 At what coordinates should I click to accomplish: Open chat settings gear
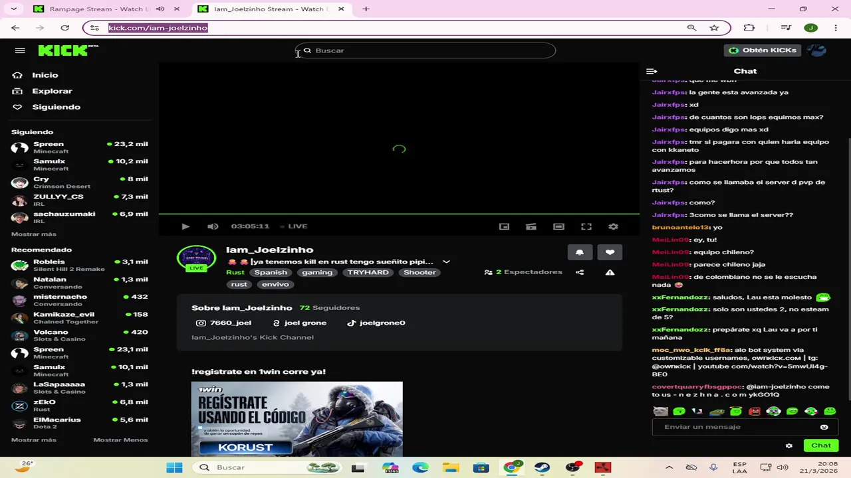(789, 445)
